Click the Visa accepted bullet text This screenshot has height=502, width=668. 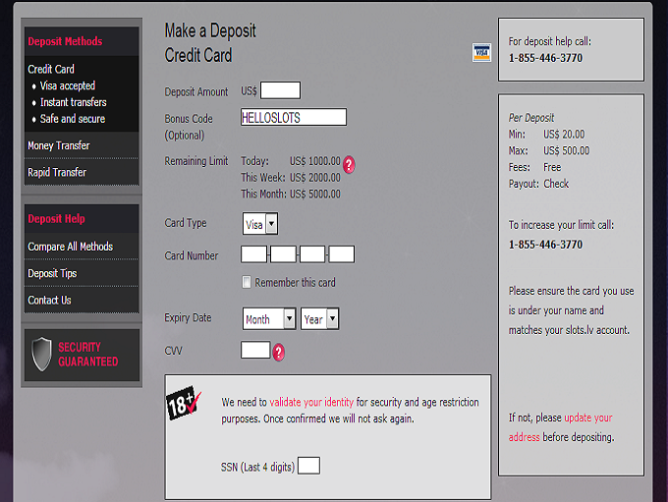pyautogui.click(x=68, y=85)
